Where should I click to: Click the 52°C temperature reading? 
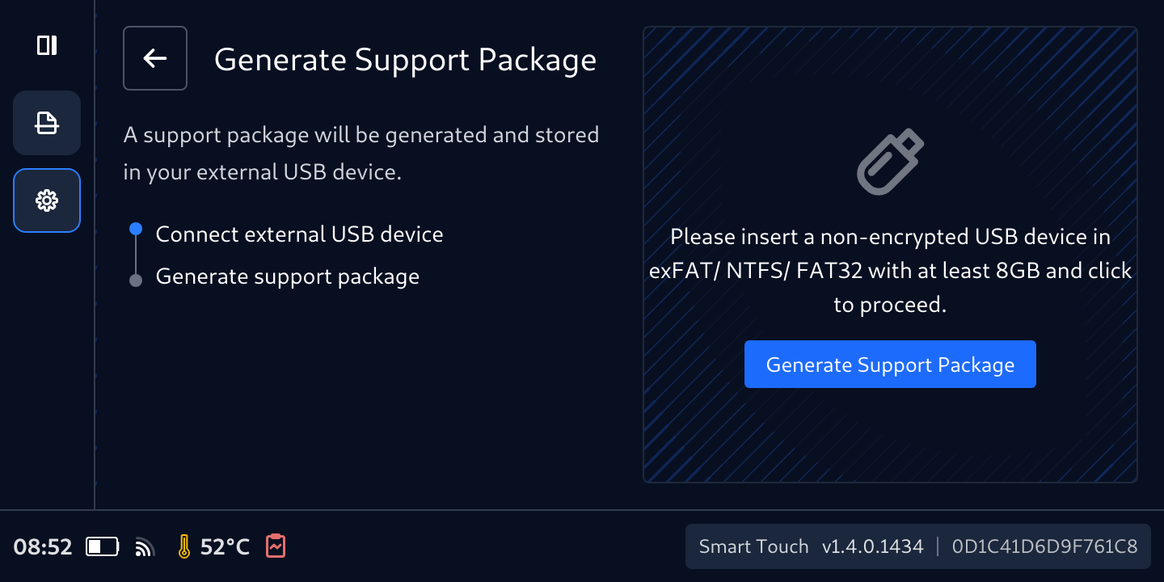point(225,547)
